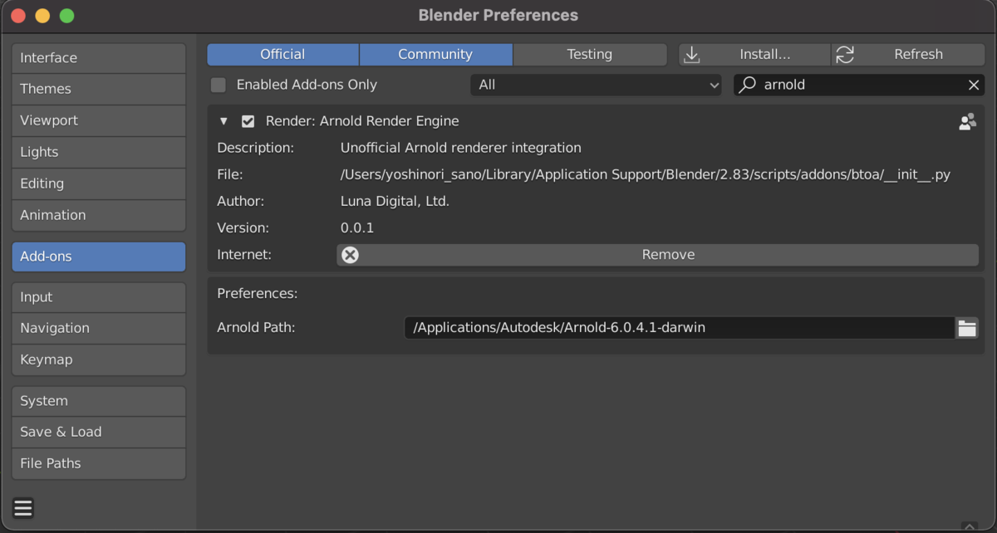
Task: Click the folder browse icon for Arnold Path
Action: [x=967, y=328]
